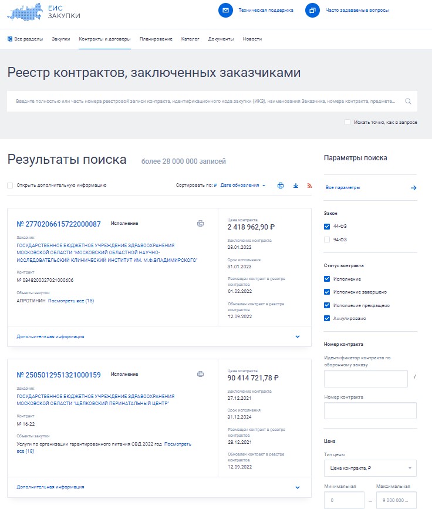Open the Щёлковский перинатальный центр customer link

pos(96,400)
